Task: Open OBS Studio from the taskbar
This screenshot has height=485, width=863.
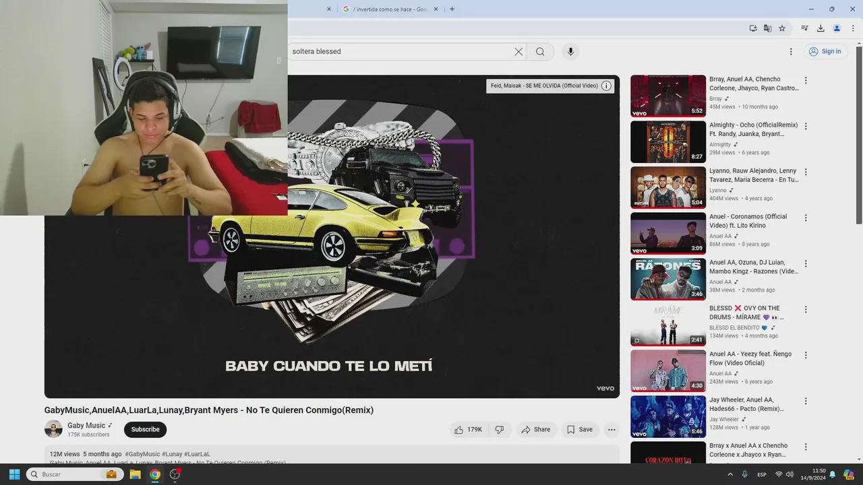Action: 174,474
